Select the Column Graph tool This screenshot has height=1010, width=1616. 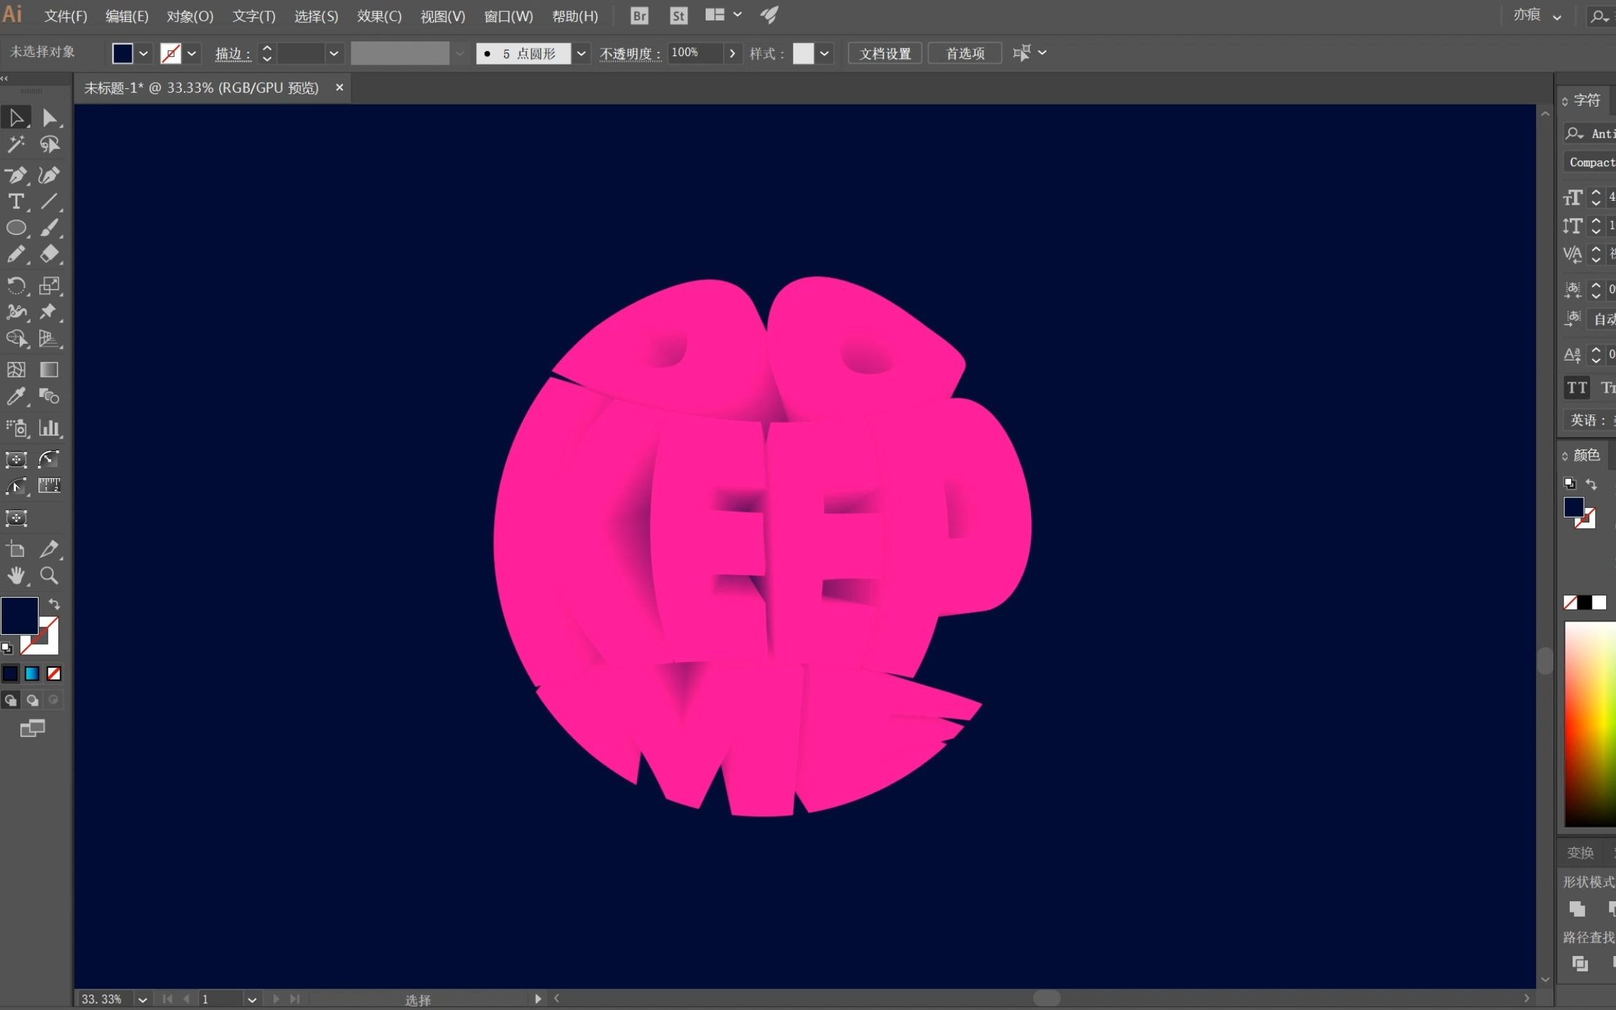(x=50, y=428)
